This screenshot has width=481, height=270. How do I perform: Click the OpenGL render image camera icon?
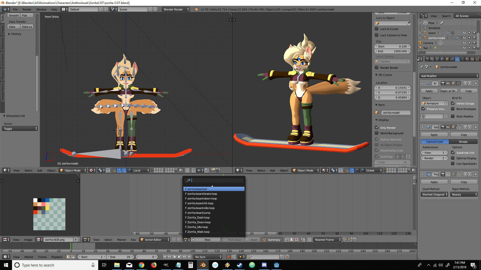pyautogui.click(x=213, y=170)
